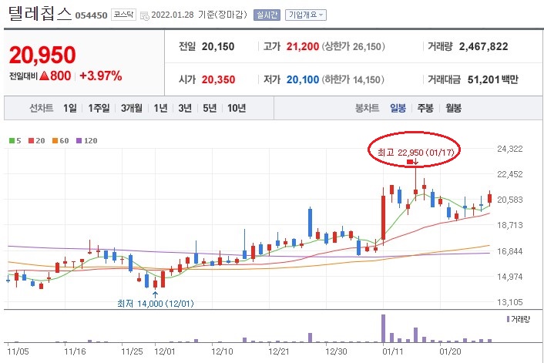Image resolution: width=544 pixels, height=363 pixels.
Task: Click the 코스닥 market badge
Action: point(123,15)
